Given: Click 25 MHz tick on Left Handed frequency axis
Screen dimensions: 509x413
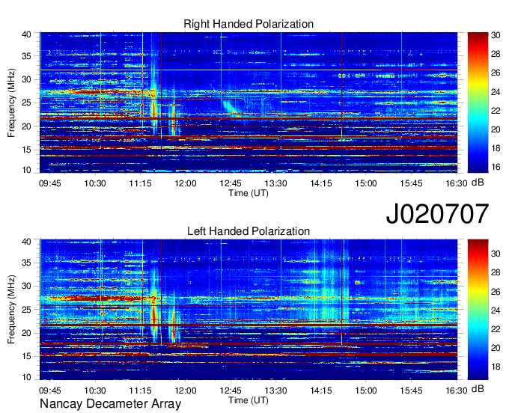Looking at the screenshot, I should 26,310.
